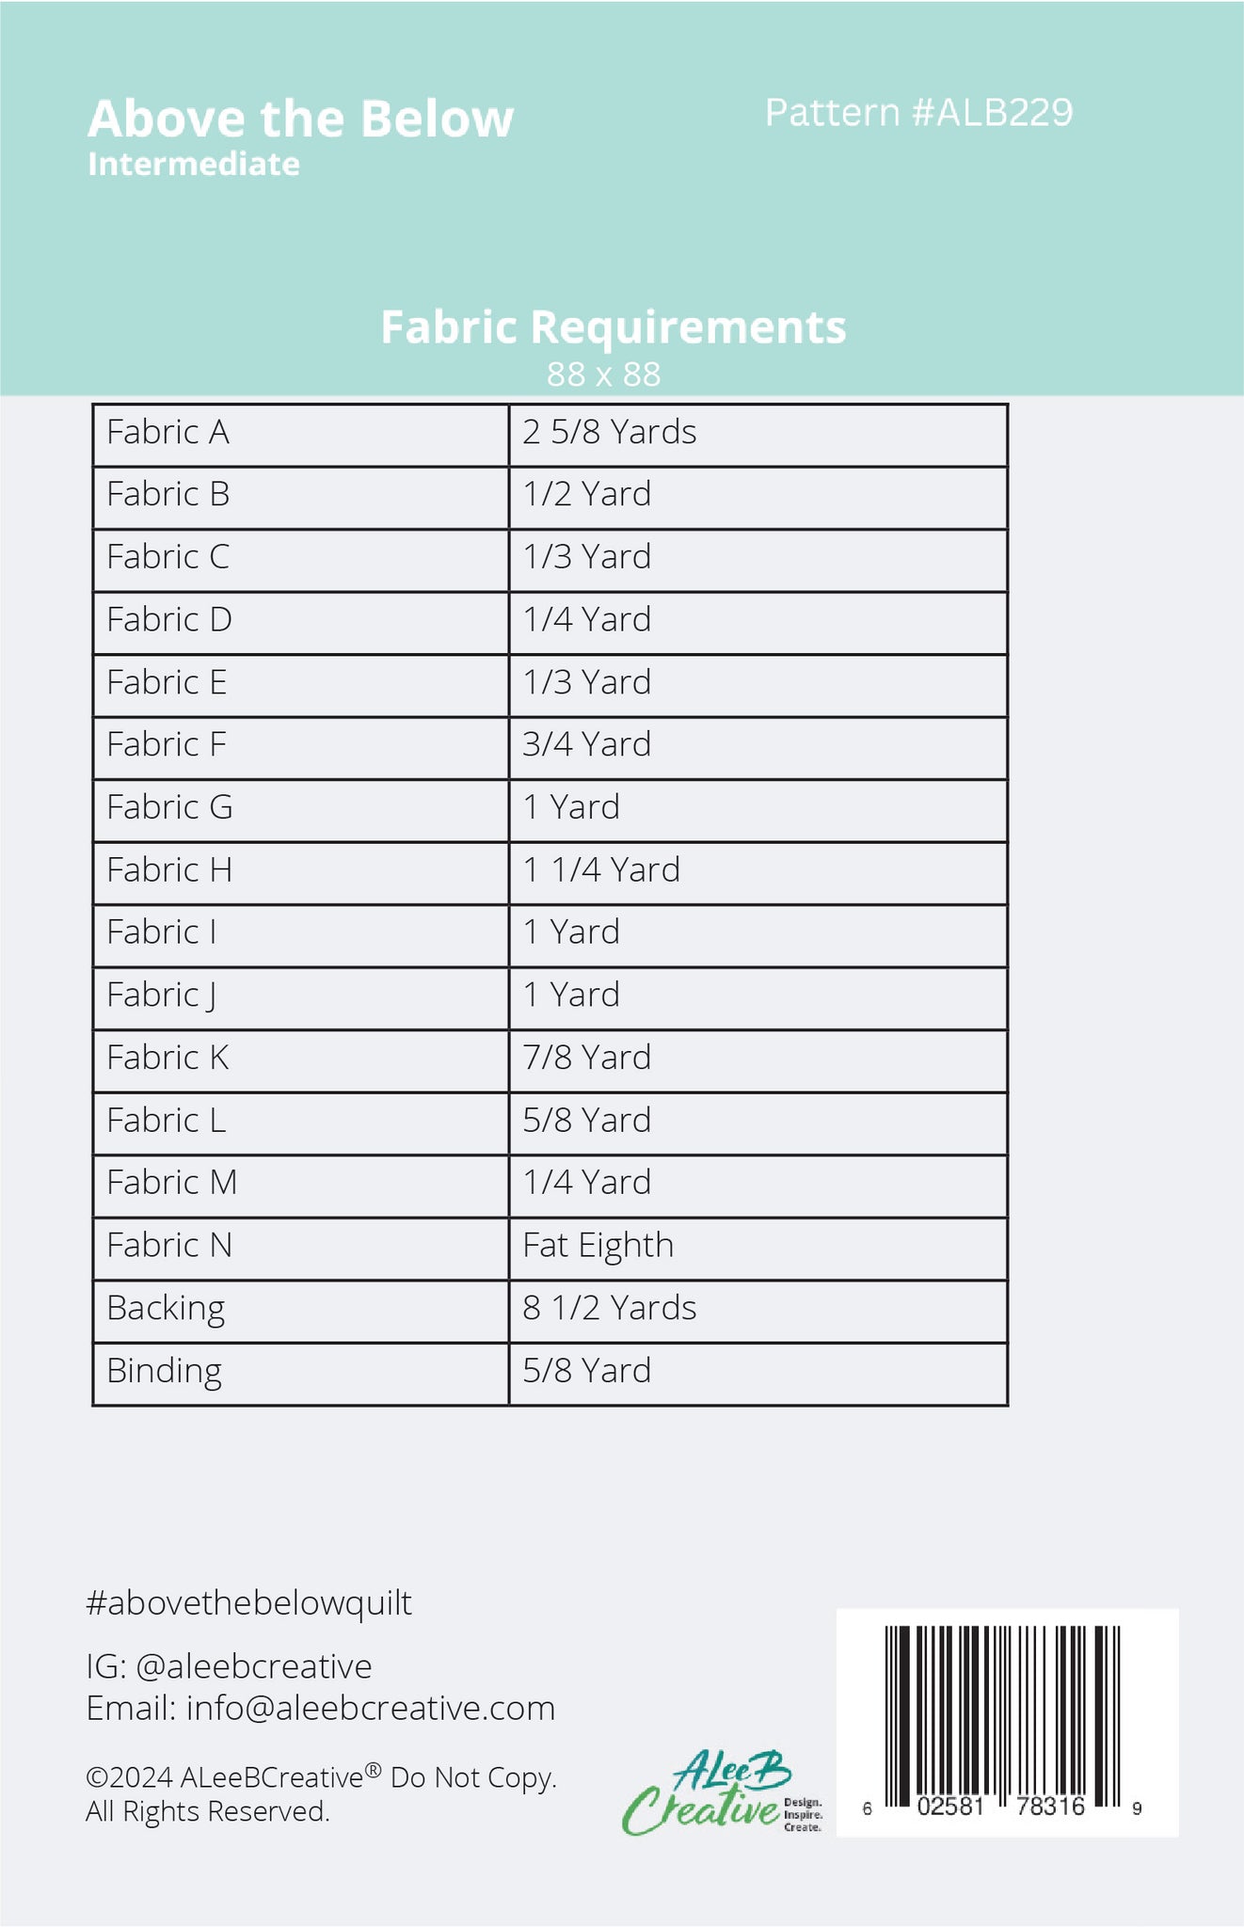
Task: Click the @aleebcreative Instagram handle
Action: 254,1666
